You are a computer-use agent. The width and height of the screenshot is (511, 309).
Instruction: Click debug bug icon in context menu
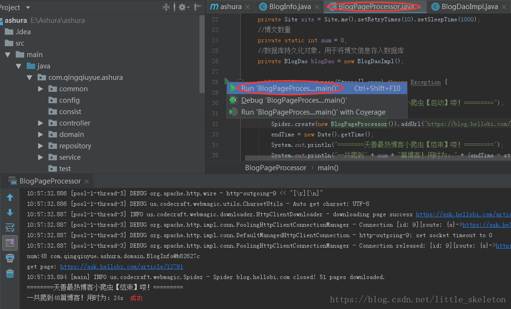pyautogui.click(x=233, y=100)
